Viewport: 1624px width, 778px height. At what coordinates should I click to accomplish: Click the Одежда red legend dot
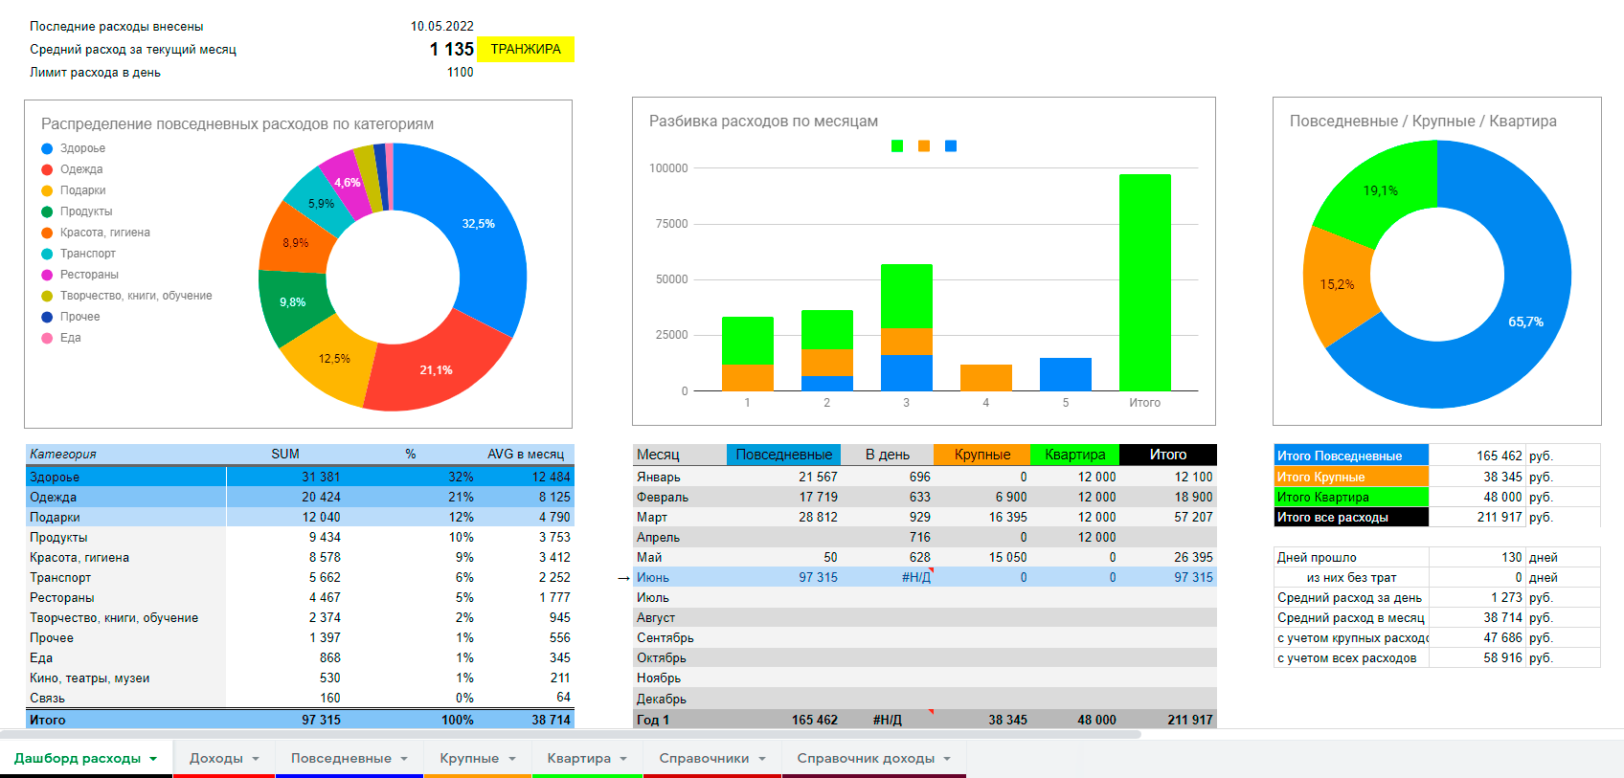coord(47,169)
